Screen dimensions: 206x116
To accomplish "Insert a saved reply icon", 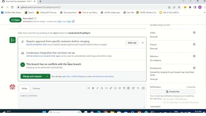I will tap(138, 88).
